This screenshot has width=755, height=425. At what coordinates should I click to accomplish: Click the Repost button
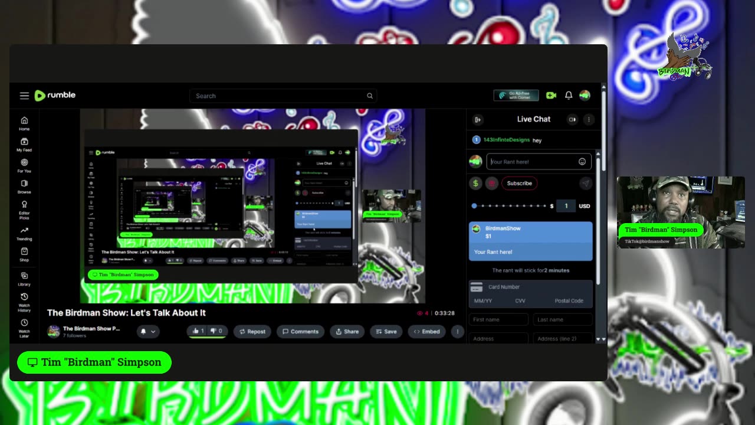tap(252, 332)
